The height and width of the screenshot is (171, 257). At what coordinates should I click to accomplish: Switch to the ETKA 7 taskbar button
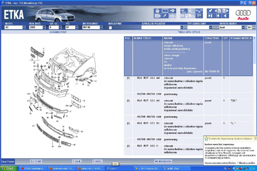(119, 169)
